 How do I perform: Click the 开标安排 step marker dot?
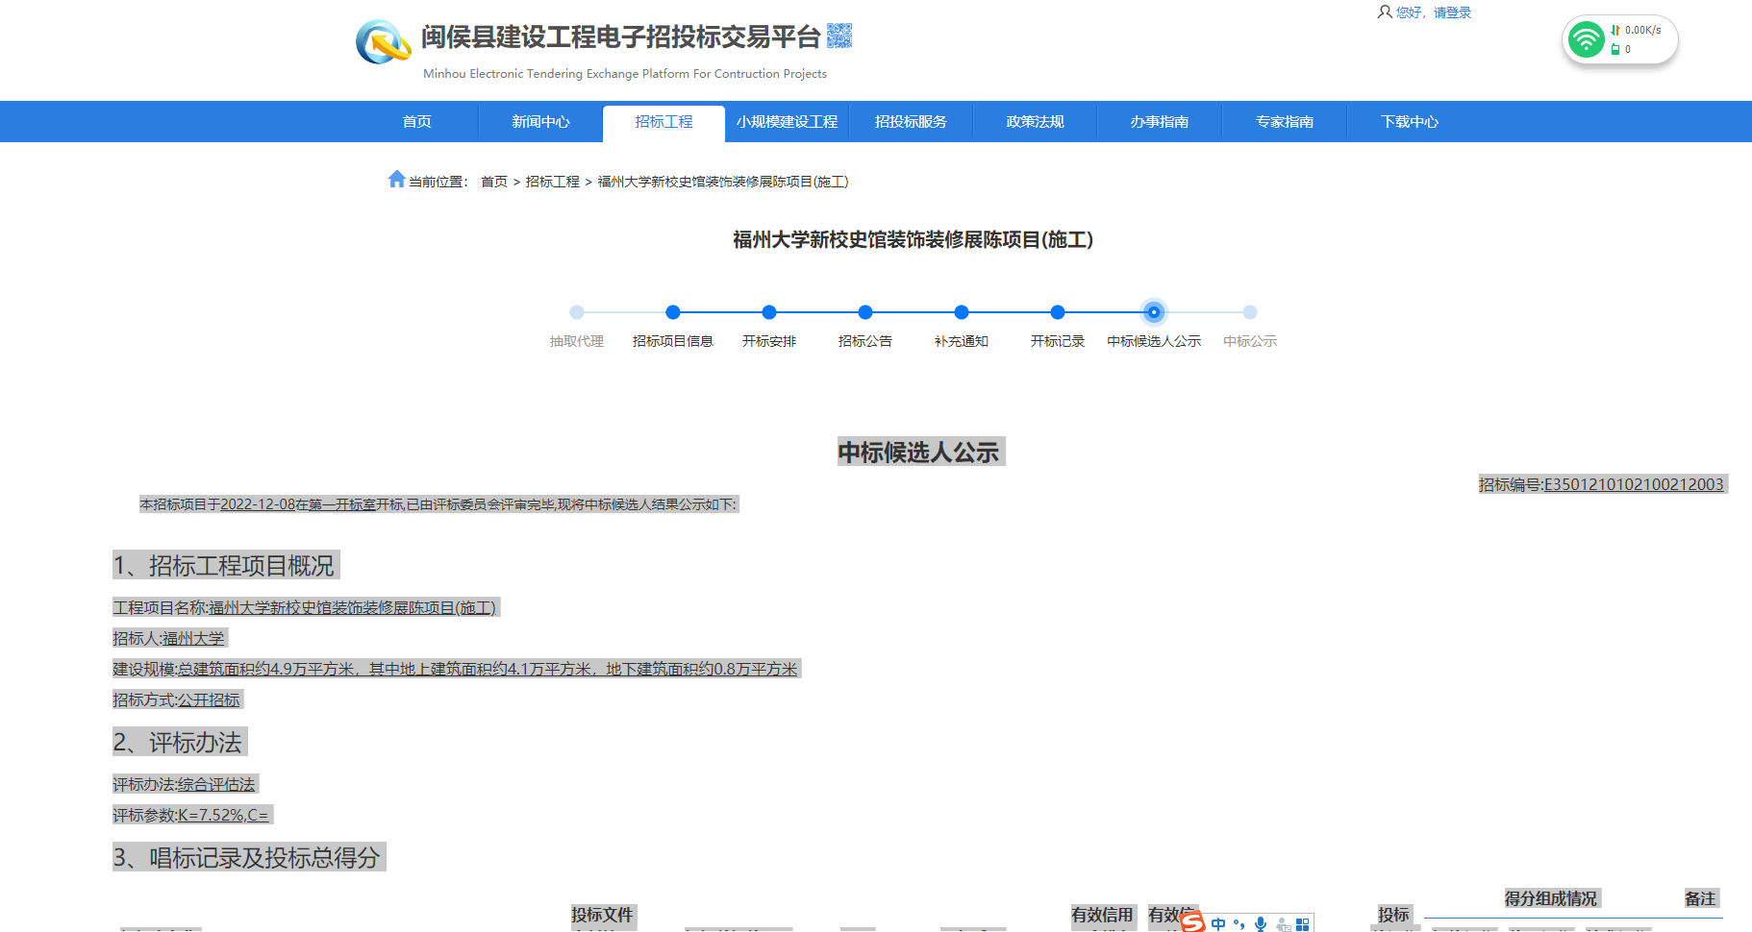(x=769, y=312)
